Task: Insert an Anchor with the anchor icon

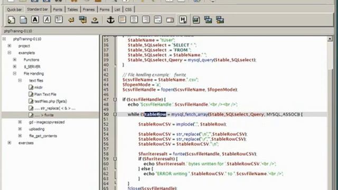Action: pyautogui.click(x=110, y=20)
